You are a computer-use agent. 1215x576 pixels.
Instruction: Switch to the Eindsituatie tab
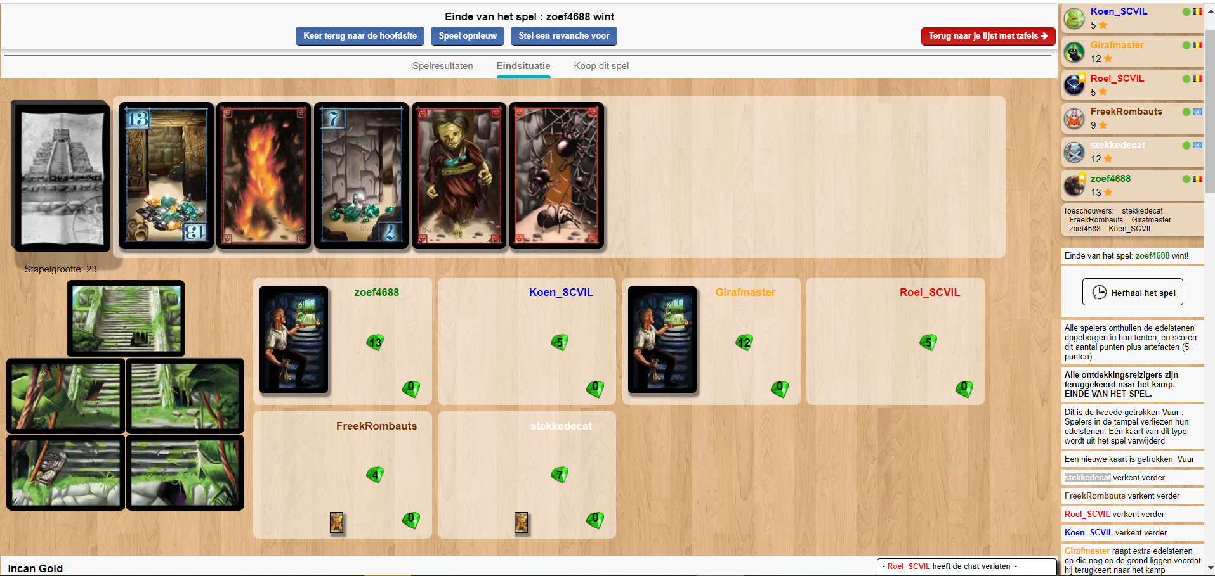coord(523,66)
